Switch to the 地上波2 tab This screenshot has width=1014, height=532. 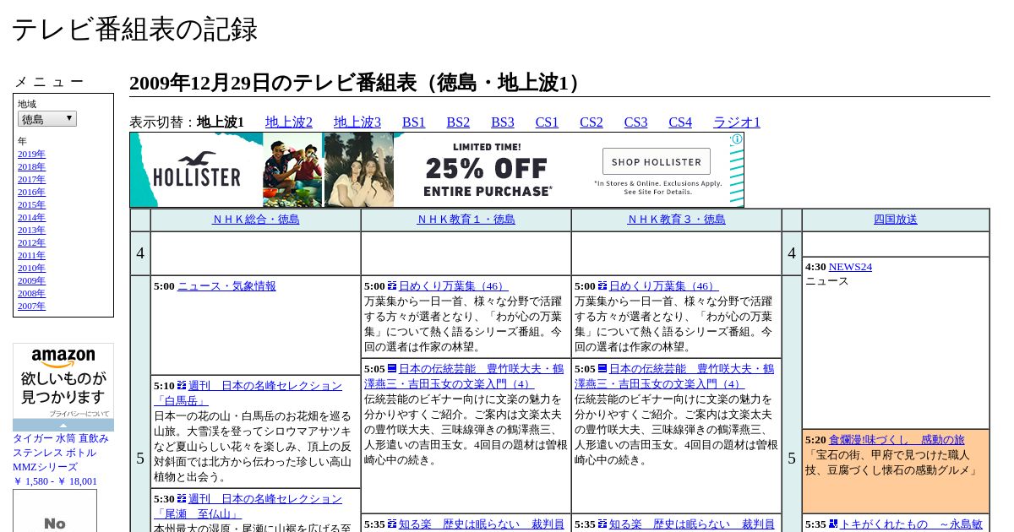[289, 122]
